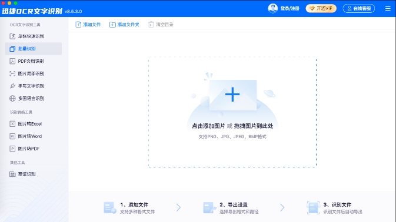Open 票证识别 tool
396x222 pixels.
pos(34,174)
